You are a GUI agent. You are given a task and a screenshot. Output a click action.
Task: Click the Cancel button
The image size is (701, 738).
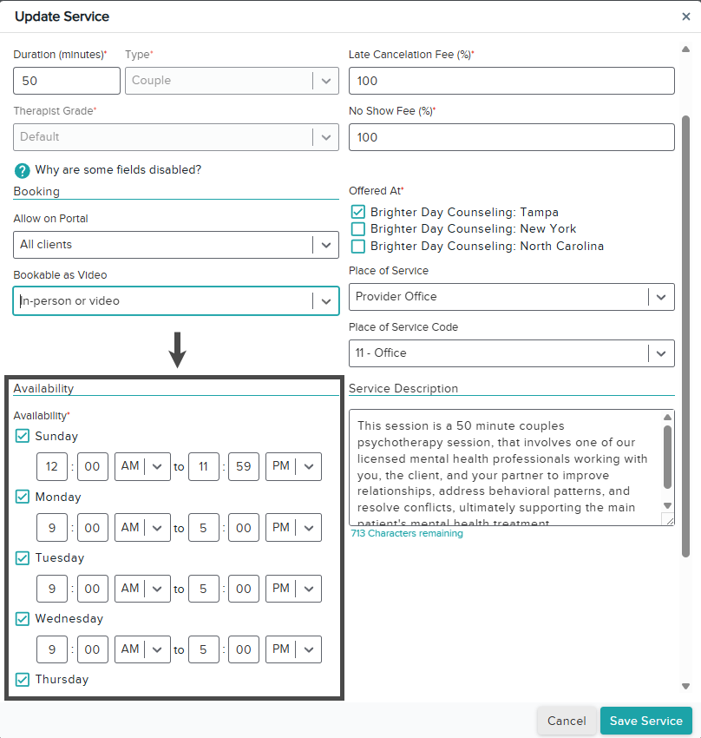coord(567,721)
